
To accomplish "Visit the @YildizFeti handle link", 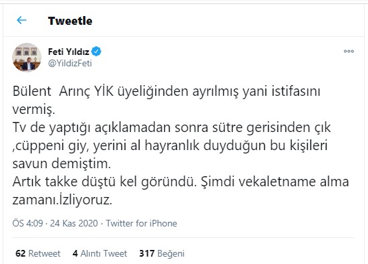I will coord(70,64).
